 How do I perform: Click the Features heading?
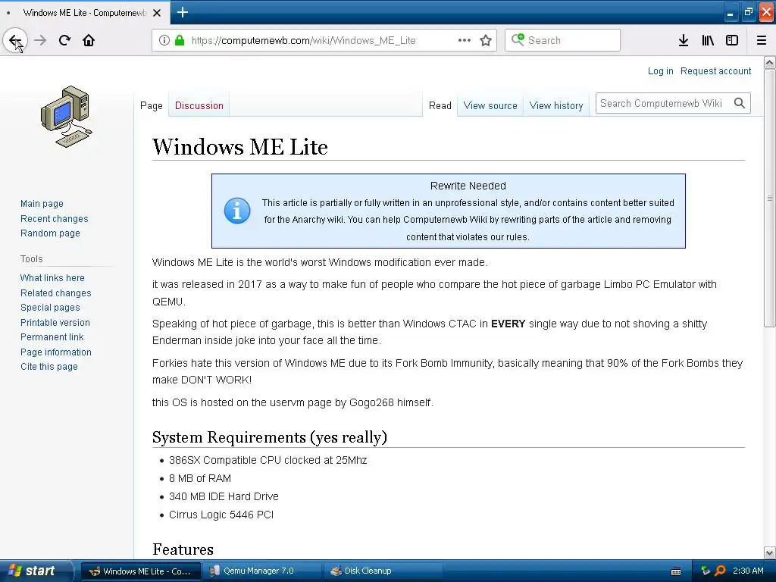(183, 549)
